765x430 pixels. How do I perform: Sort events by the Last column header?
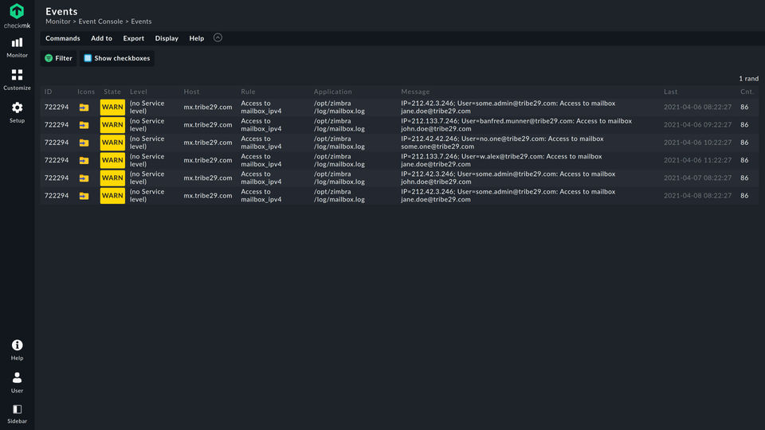click(671, 92)
